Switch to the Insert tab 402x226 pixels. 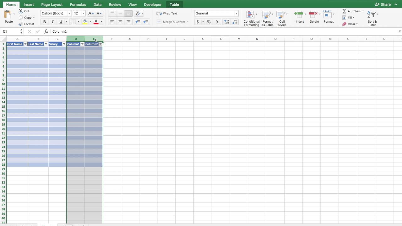coord(29,4)
